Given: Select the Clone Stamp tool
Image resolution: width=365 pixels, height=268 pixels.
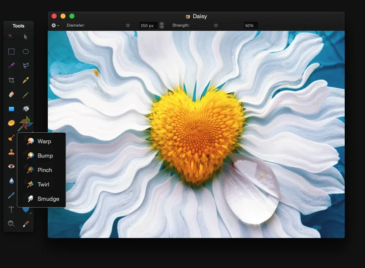Looking at the screenshot, I should tap(11, 151).
